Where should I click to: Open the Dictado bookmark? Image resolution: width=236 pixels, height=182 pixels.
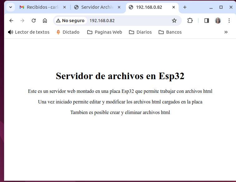[x=68, y=32]
